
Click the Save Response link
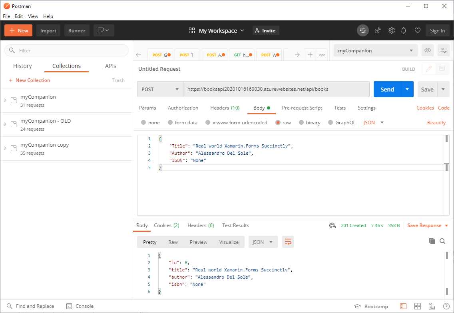coord(424,225)
